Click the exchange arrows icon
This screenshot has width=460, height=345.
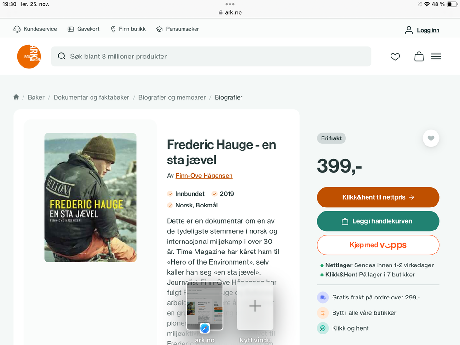[x=322, y=313]
